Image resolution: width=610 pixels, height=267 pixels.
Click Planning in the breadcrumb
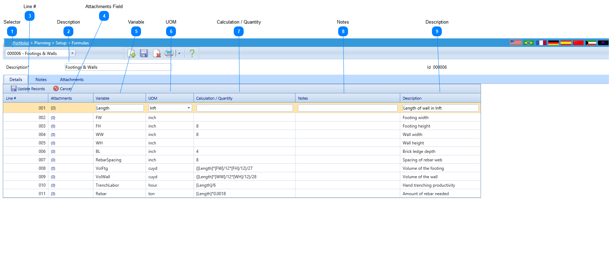click(42, 43)
